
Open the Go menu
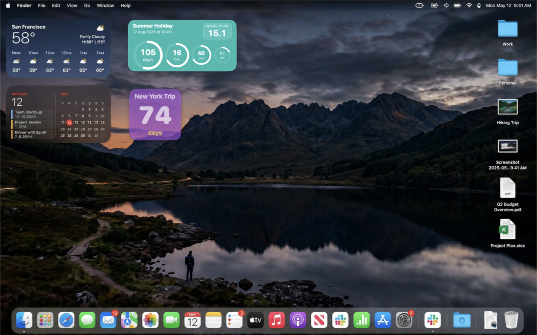coord(87,5)
